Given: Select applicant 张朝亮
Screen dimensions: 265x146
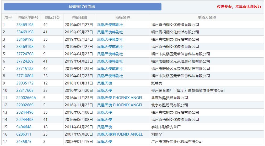Looking at the screenshot, I should click(157, 83).
